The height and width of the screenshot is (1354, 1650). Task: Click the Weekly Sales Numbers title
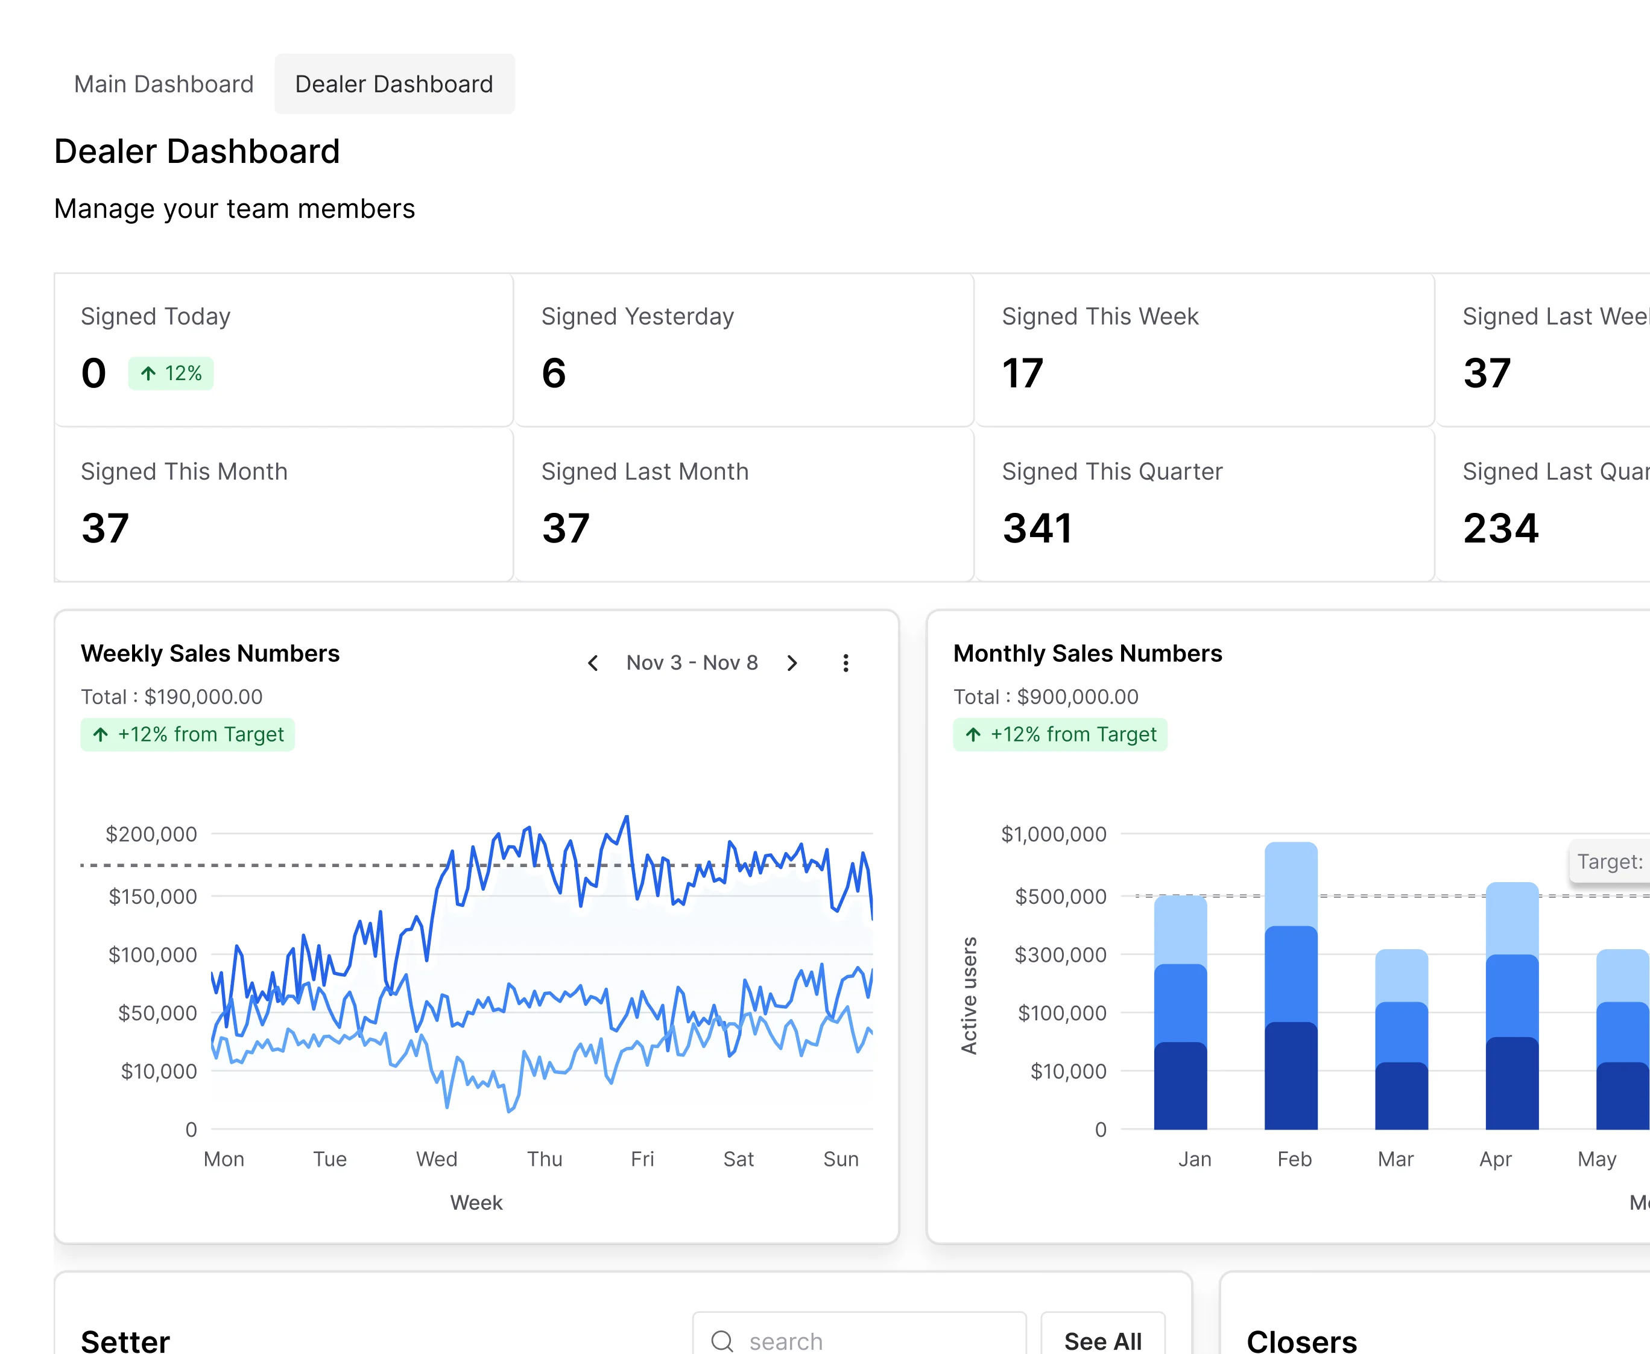pyautogui.click(x=210, y=653)
